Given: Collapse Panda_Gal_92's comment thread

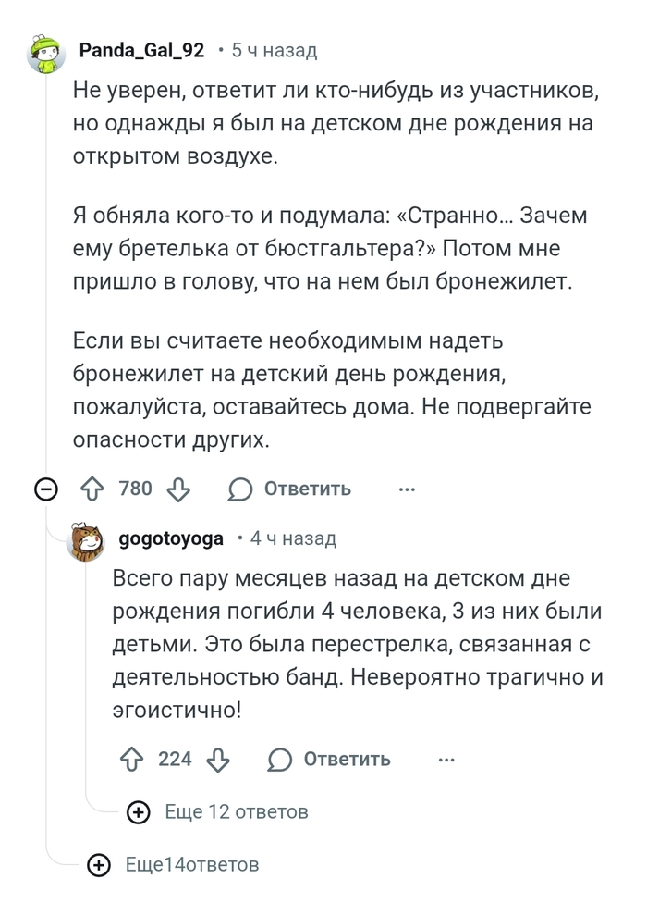Looking at the screenshot, I should (x=44, y=489).
